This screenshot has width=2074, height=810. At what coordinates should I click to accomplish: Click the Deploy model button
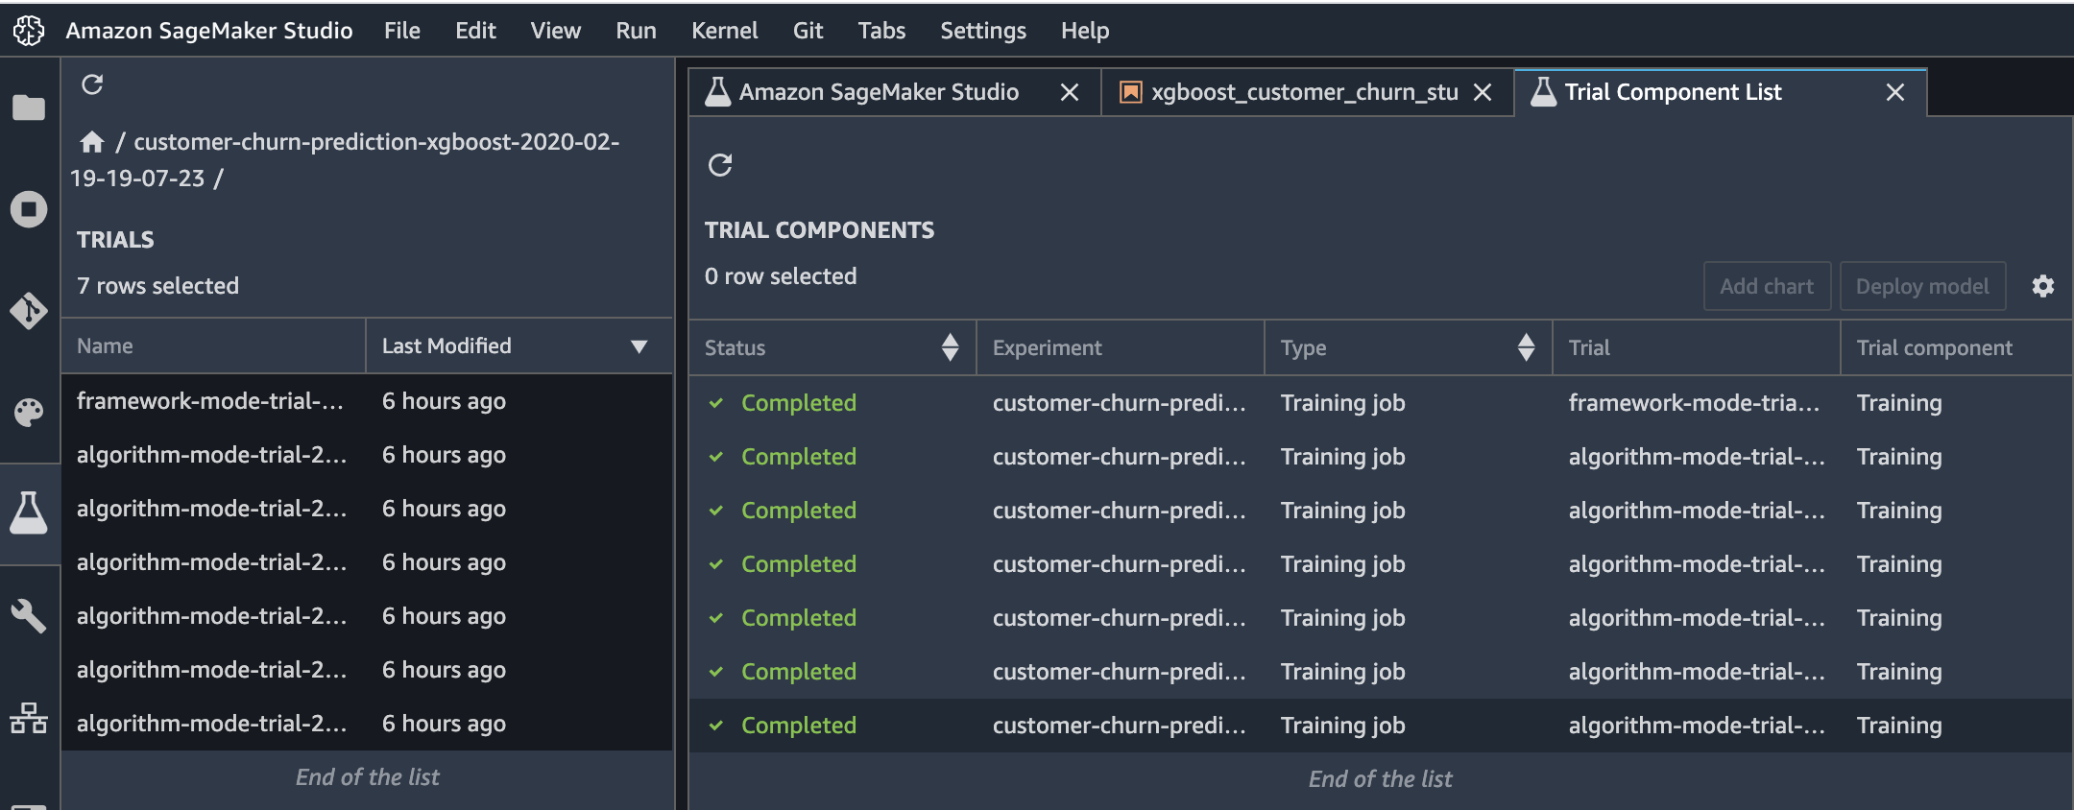(x=1922, y=286)
